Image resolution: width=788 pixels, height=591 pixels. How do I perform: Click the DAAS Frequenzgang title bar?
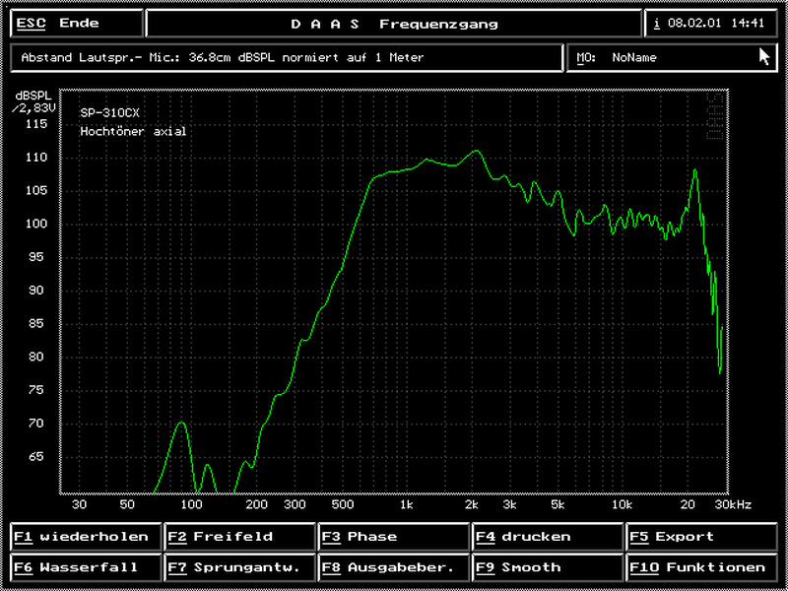(x=394, y=24)
